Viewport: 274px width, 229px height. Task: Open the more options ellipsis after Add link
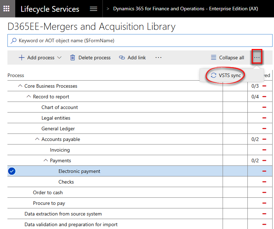click(x=158, y=58)
